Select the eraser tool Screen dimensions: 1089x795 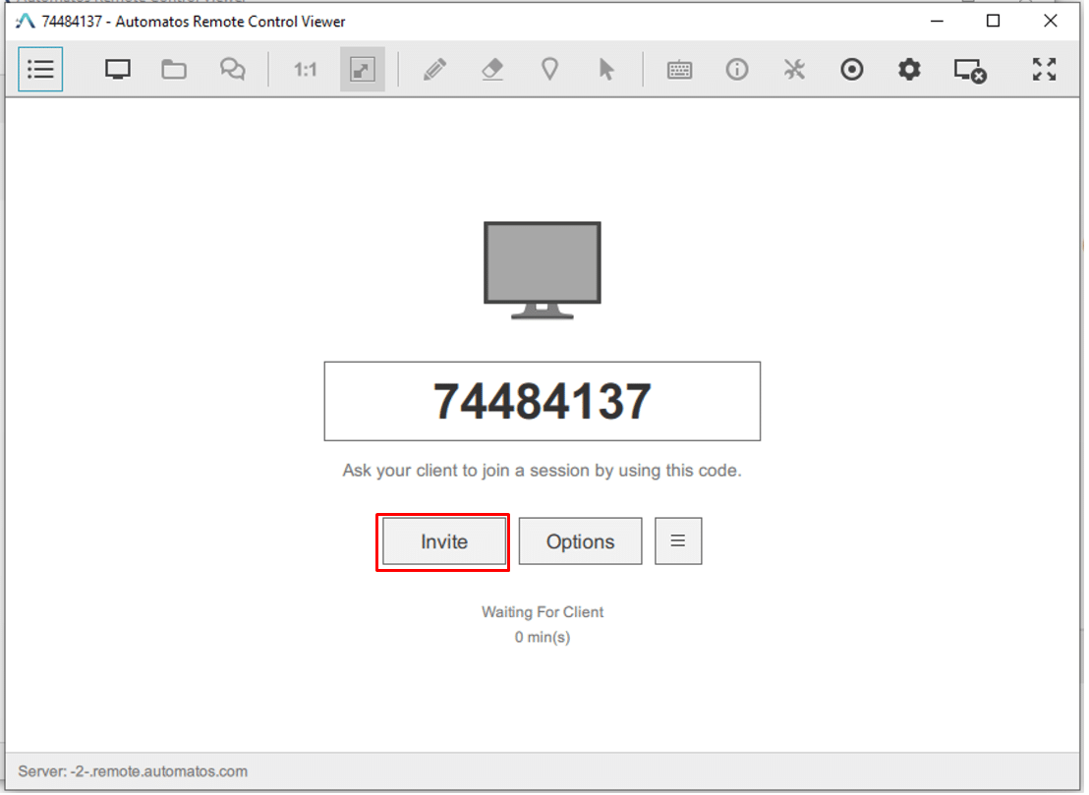tap(492, 69)
